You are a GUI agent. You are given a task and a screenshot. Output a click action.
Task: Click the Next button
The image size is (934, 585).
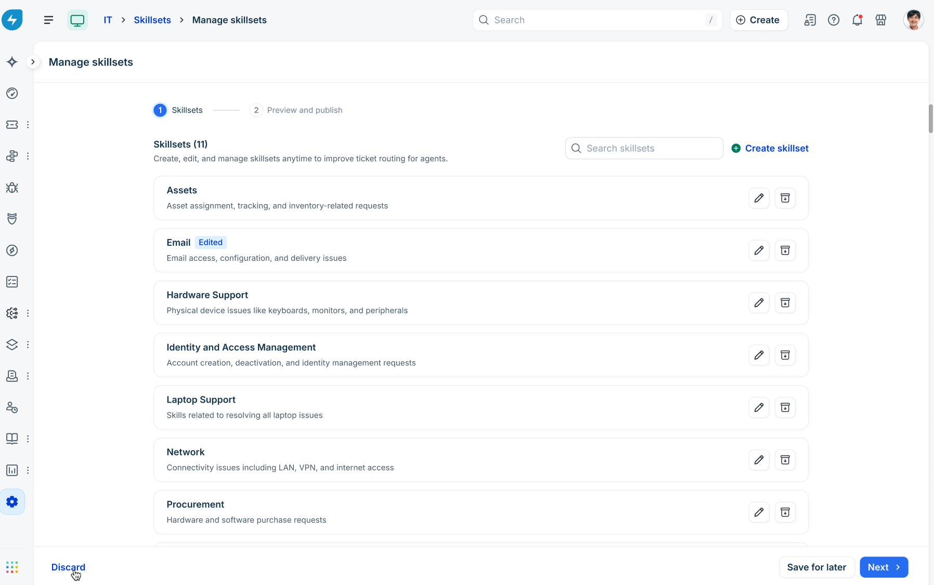[x=884, y=567]
